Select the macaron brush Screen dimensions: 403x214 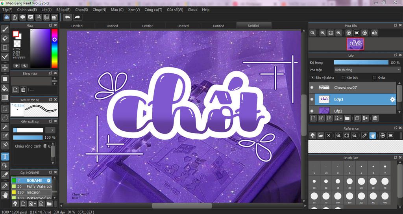31,192
